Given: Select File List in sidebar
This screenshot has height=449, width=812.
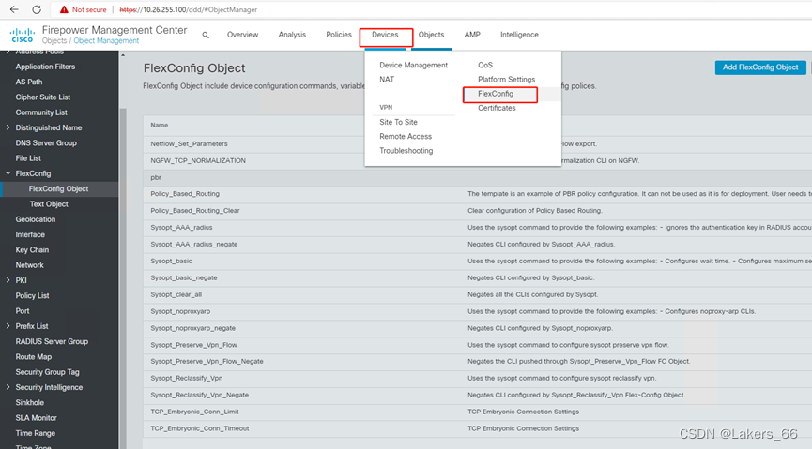Looking at the screenshot, I should (28, 158).
